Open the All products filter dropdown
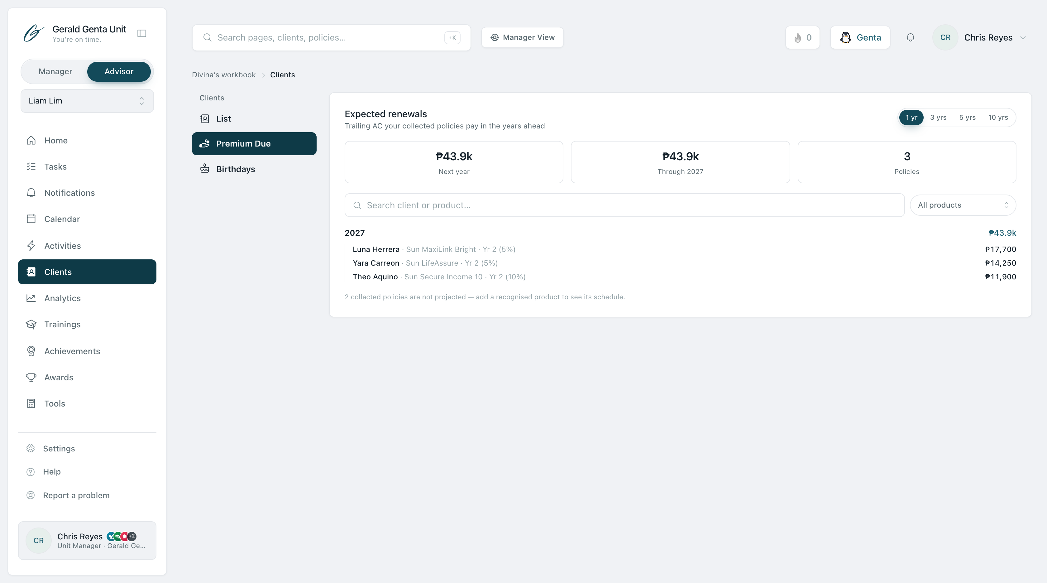 [x=963, y=205]
